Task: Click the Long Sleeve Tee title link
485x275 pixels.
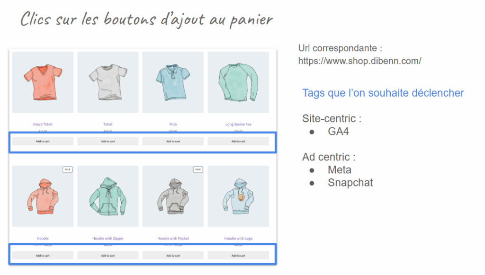Action: tap(239, 124)
